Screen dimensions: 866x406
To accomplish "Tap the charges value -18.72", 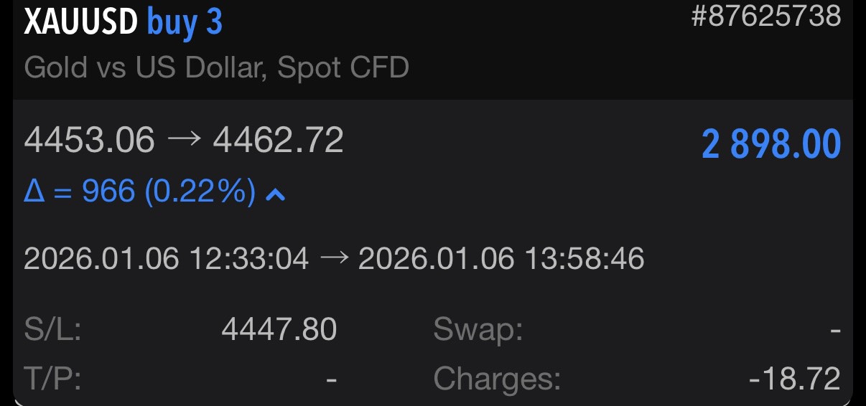I will tap(794, 378).
